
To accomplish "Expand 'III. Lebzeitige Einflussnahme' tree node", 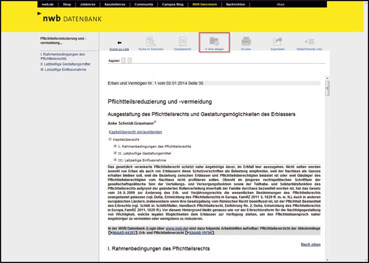I will click(115, 160).
